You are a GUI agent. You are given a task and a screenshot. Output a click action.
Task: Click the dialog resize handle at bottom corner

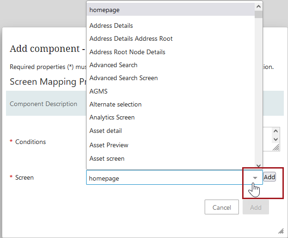tap(281, 231)
